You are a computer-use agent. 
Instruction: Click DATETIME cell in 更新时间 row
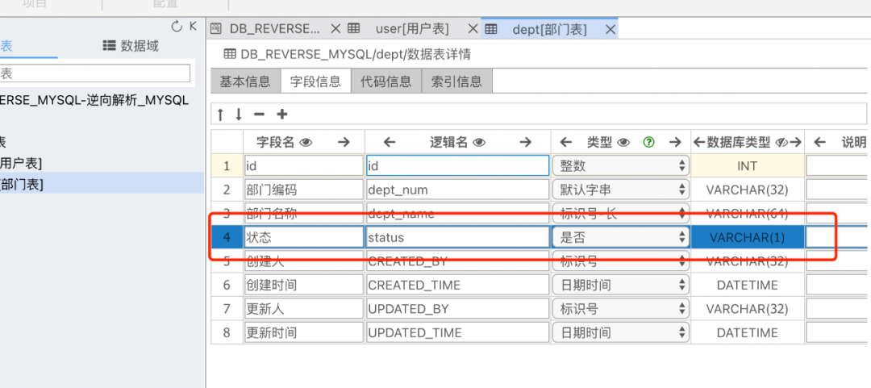click(x=747, y=333)
